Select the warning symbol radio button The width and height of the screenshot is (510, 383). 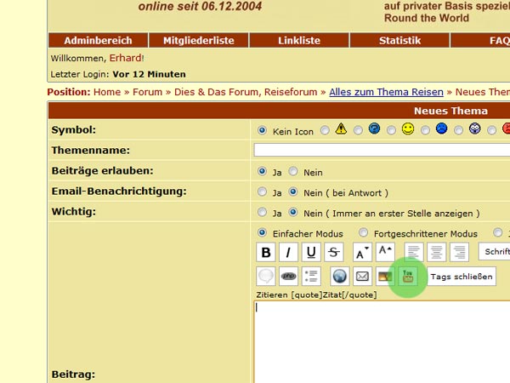click(326, 130)
